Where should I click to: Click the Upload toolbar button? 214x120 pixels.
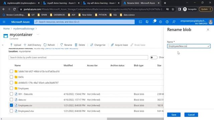16,45
